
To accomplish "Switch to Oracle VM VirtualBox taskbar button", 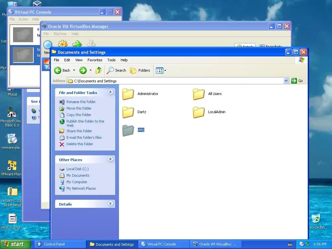I will 216,244.
